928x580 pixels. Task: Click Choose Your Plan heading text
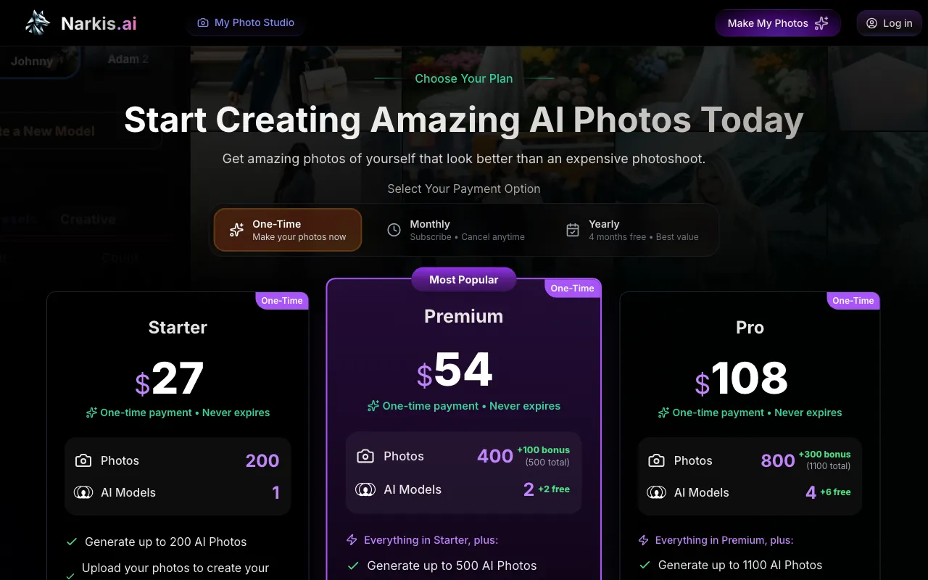point(464,78)
